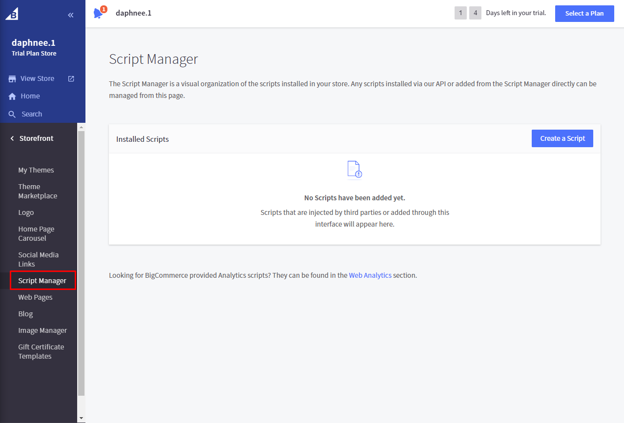Click the sidebar vertical scrollbar thumb

click(81, 263)
